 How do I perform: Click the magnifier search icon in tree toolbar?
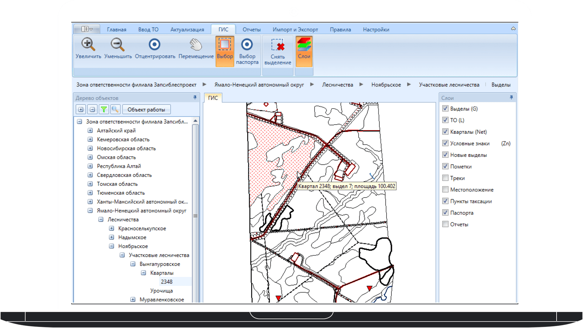click(x=115, y=109)
